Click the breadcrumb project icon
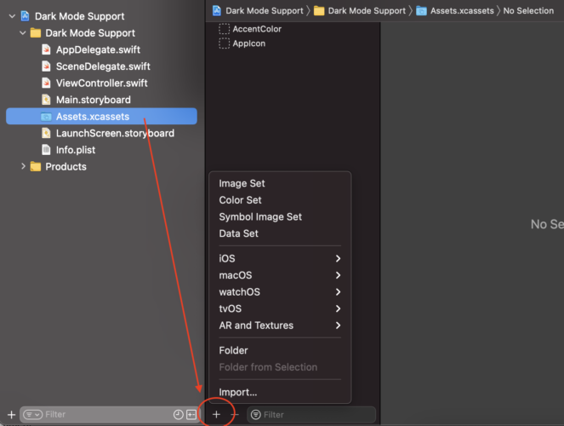 pyautogui.click(x=217, y=11)
